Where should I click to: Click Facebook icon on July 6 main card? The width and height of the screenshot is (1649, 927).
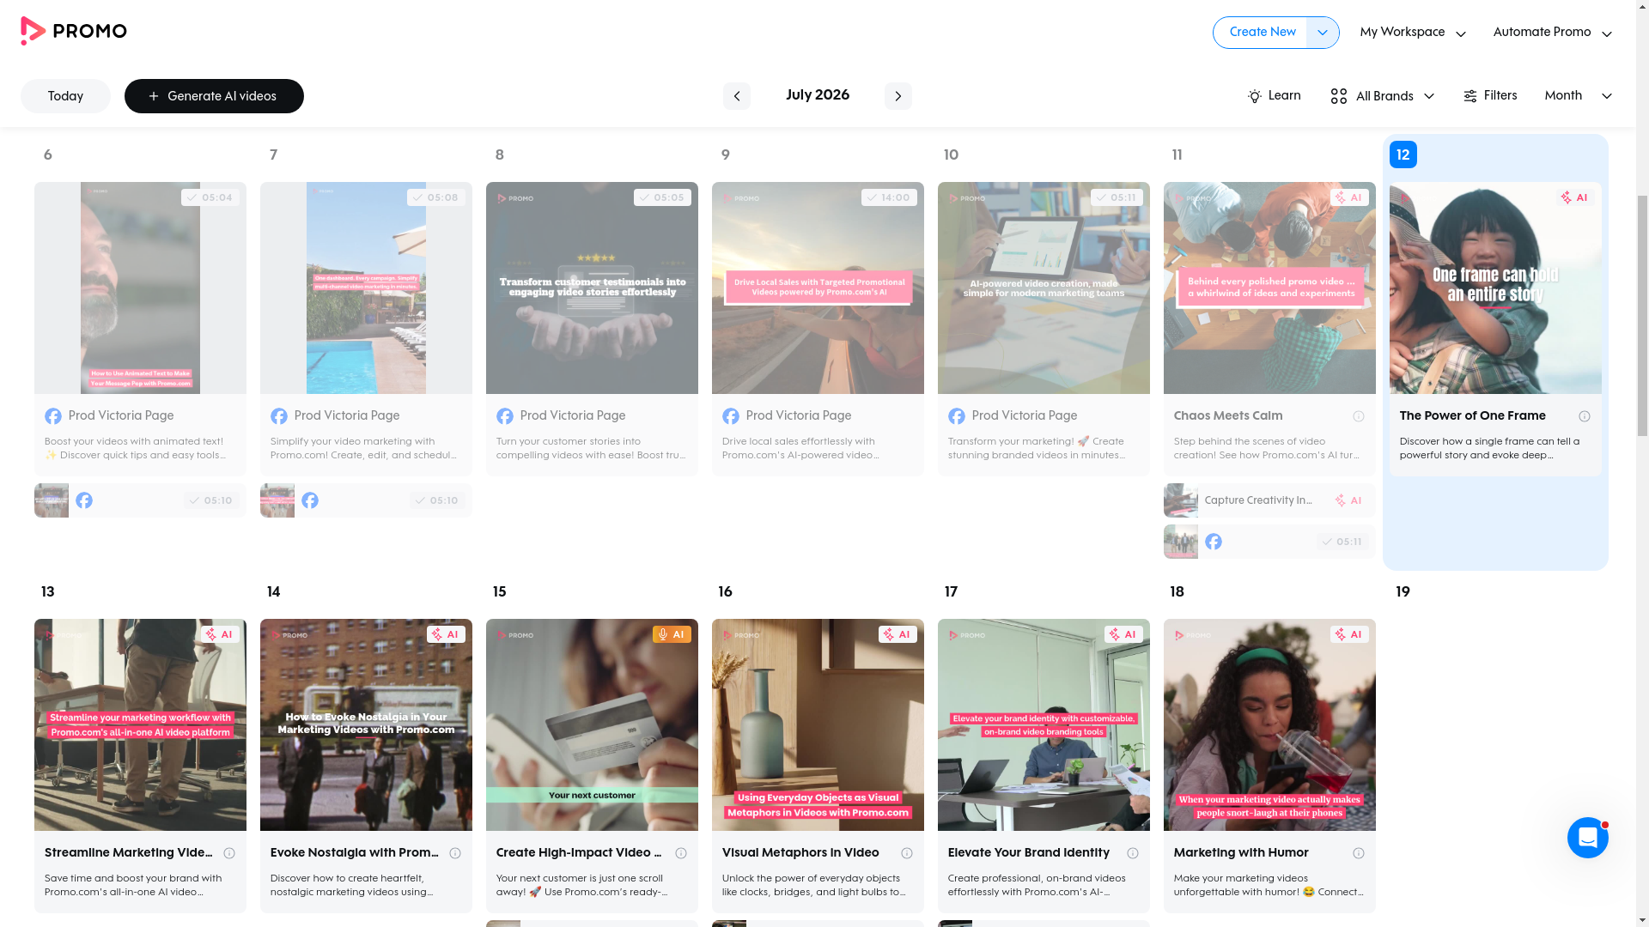[53, 416]
